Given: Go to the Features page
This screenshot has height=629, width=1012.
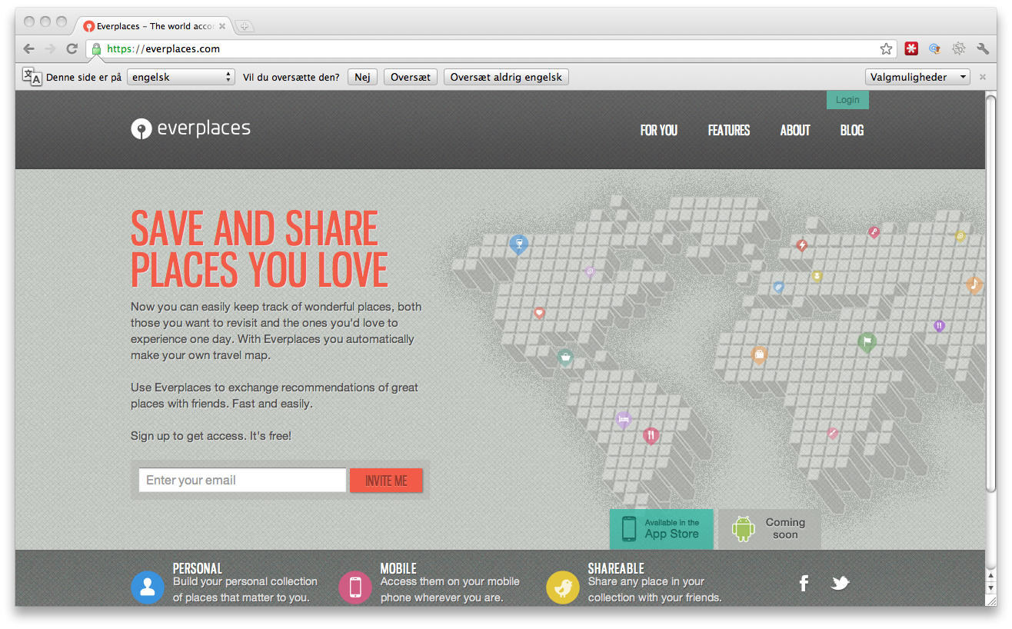Looking at the screenshot, I should tap(729, 130).
